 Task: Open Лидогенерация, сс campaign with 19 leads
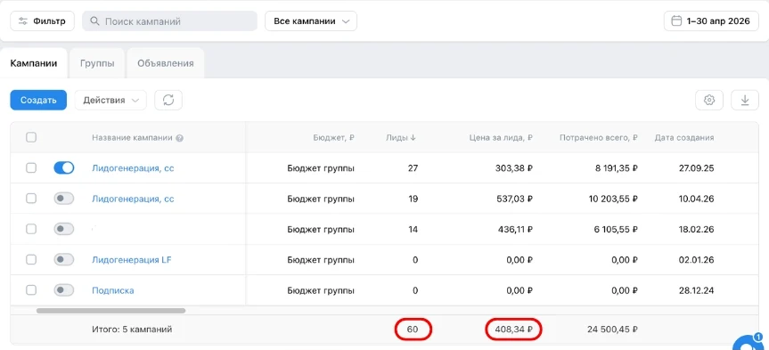pyautogui.click(x=133, y=199)
